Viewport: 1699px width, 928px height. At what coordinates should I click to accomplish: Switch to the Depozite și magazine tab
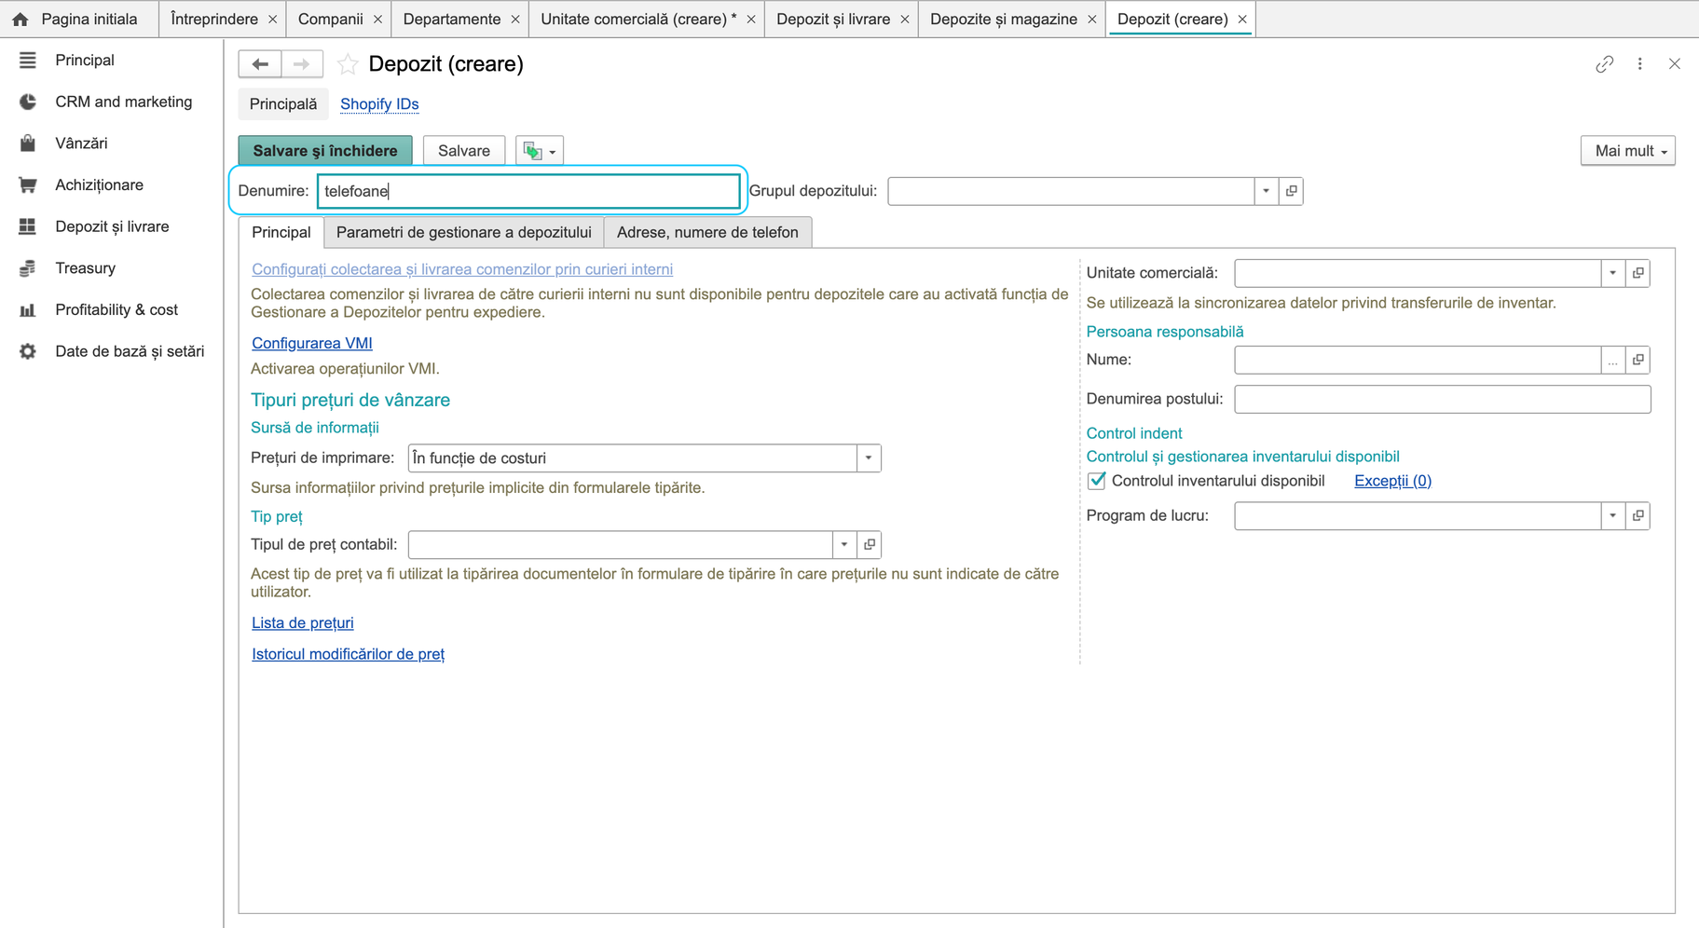click(x=1004, y=19)
